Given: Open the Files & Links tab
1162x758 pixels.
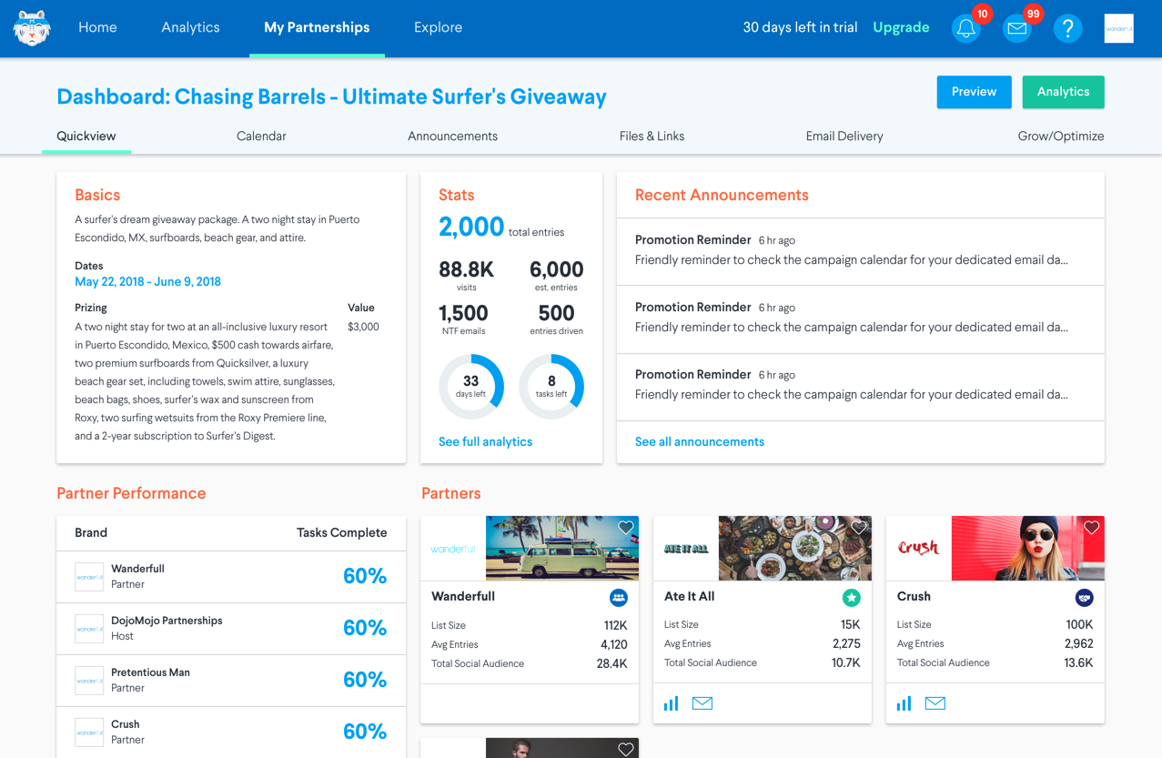Looking at the screenshot, I should pyautogui.click(x=652, y=136).
